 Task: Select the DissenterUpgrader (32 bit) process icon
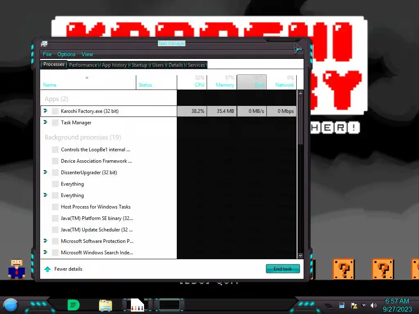pos(55,173)
